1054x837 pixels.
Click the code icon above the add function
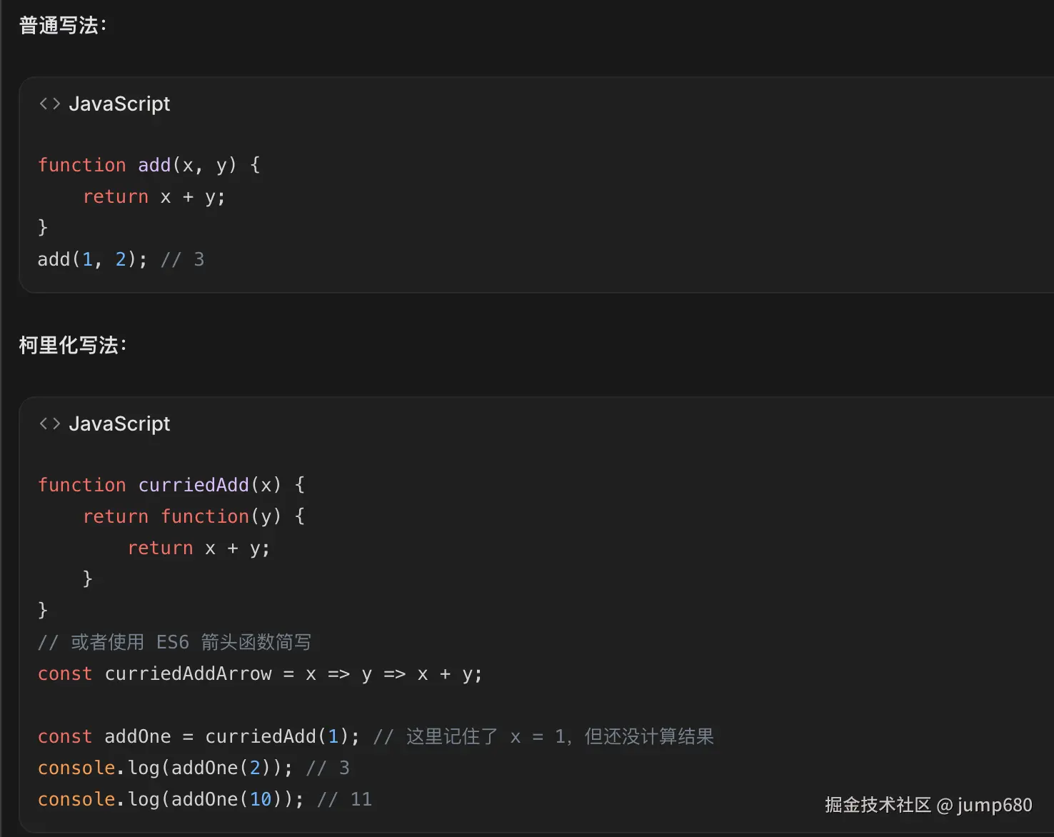49,104
